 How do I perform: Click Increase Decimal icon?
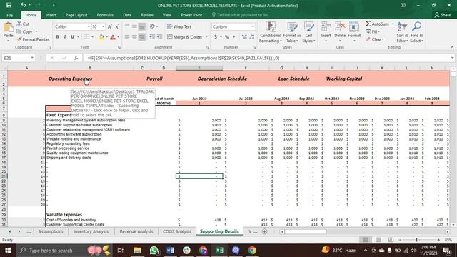click(244, 37)
